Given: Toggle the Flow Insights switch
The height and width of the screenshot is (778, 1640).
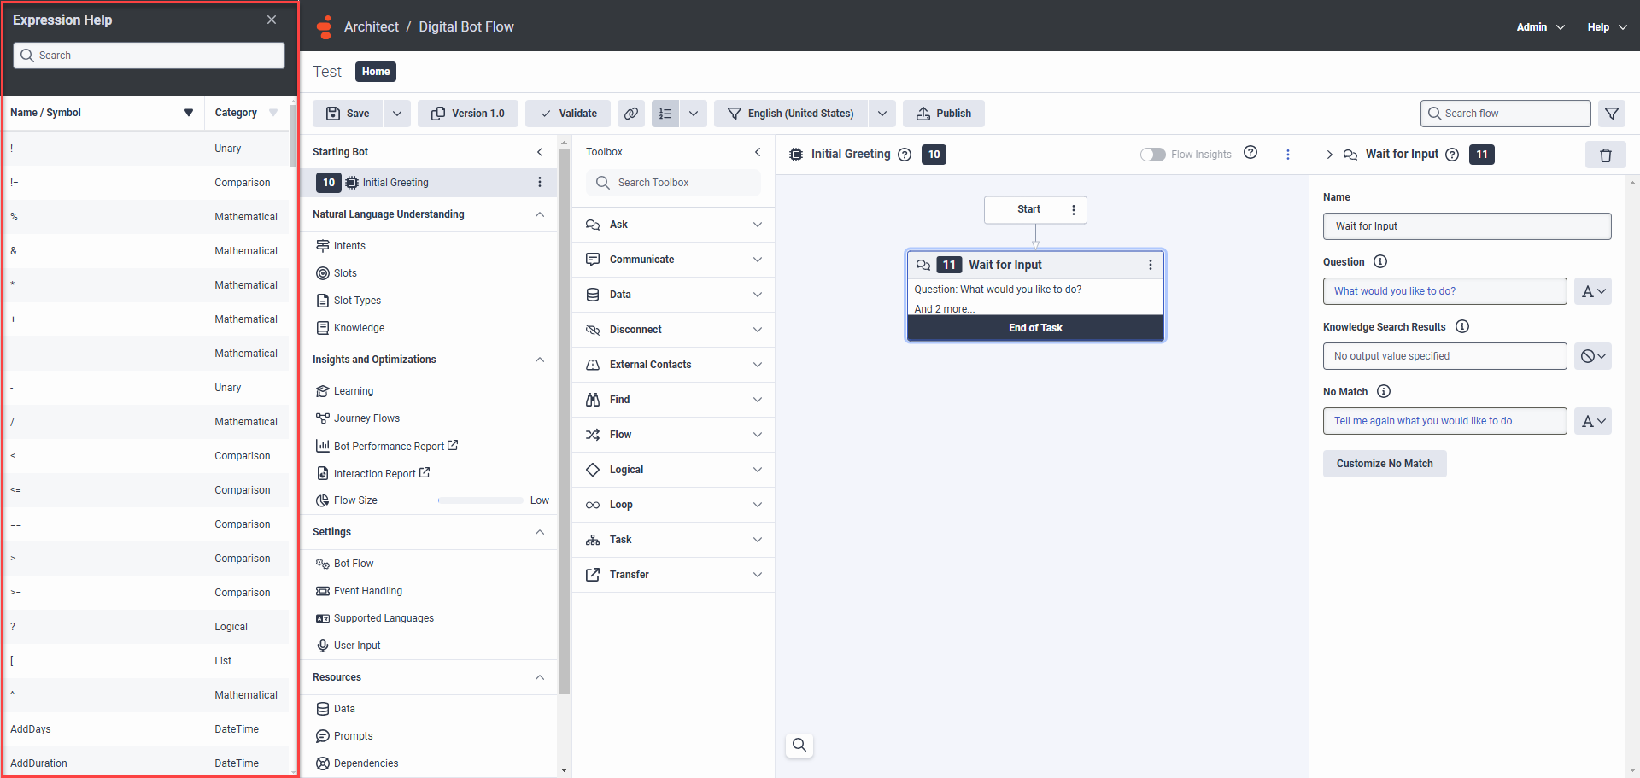Looking at the screenshot, I should 1152,155.
